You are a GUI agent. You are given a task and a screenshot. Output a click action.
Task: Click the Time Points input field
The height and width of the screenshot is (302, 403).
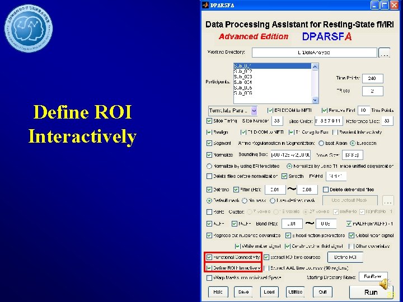pyautogui.click(x=372, y=78)
